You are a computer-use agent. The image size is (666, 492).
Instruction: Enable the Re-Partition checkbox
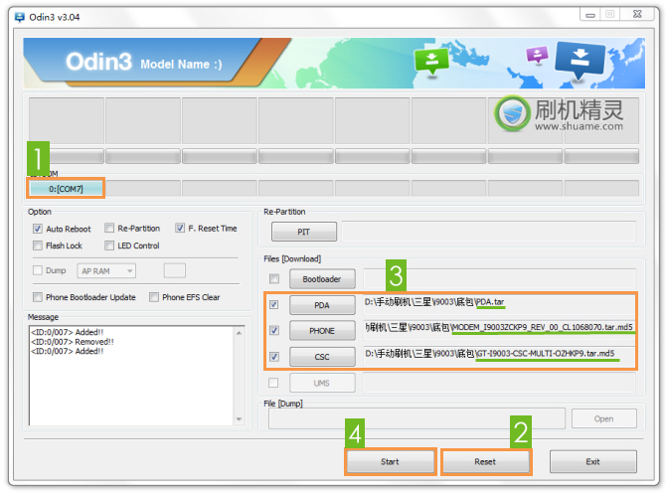point(109,229)
